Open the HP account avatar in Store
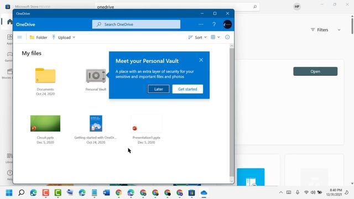 pyautogui.click(x=297, y=7)
